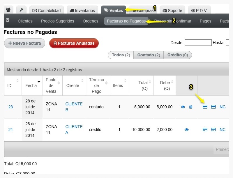Click first payment card icon for invoice 21

point(205,130)
